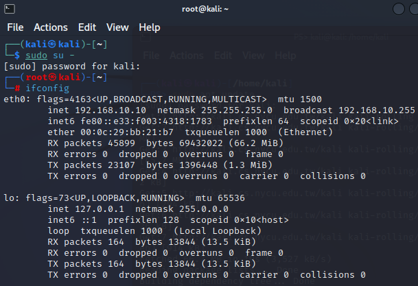418x286 pixels.
Task: Open the Edit menu
Action: point(87,27)
